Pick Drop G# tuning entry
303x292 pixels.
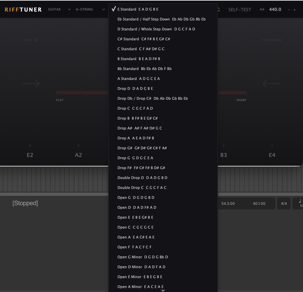tap(163, 148)
